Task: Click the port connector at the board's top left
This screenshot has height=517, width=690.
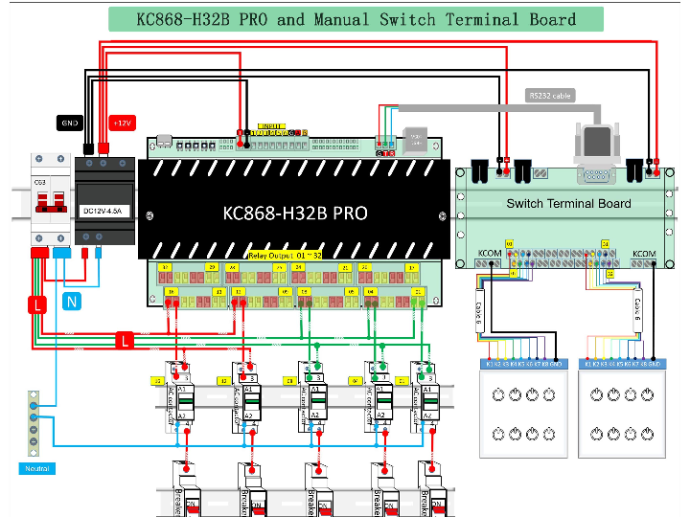Action: tap(164, 141)
